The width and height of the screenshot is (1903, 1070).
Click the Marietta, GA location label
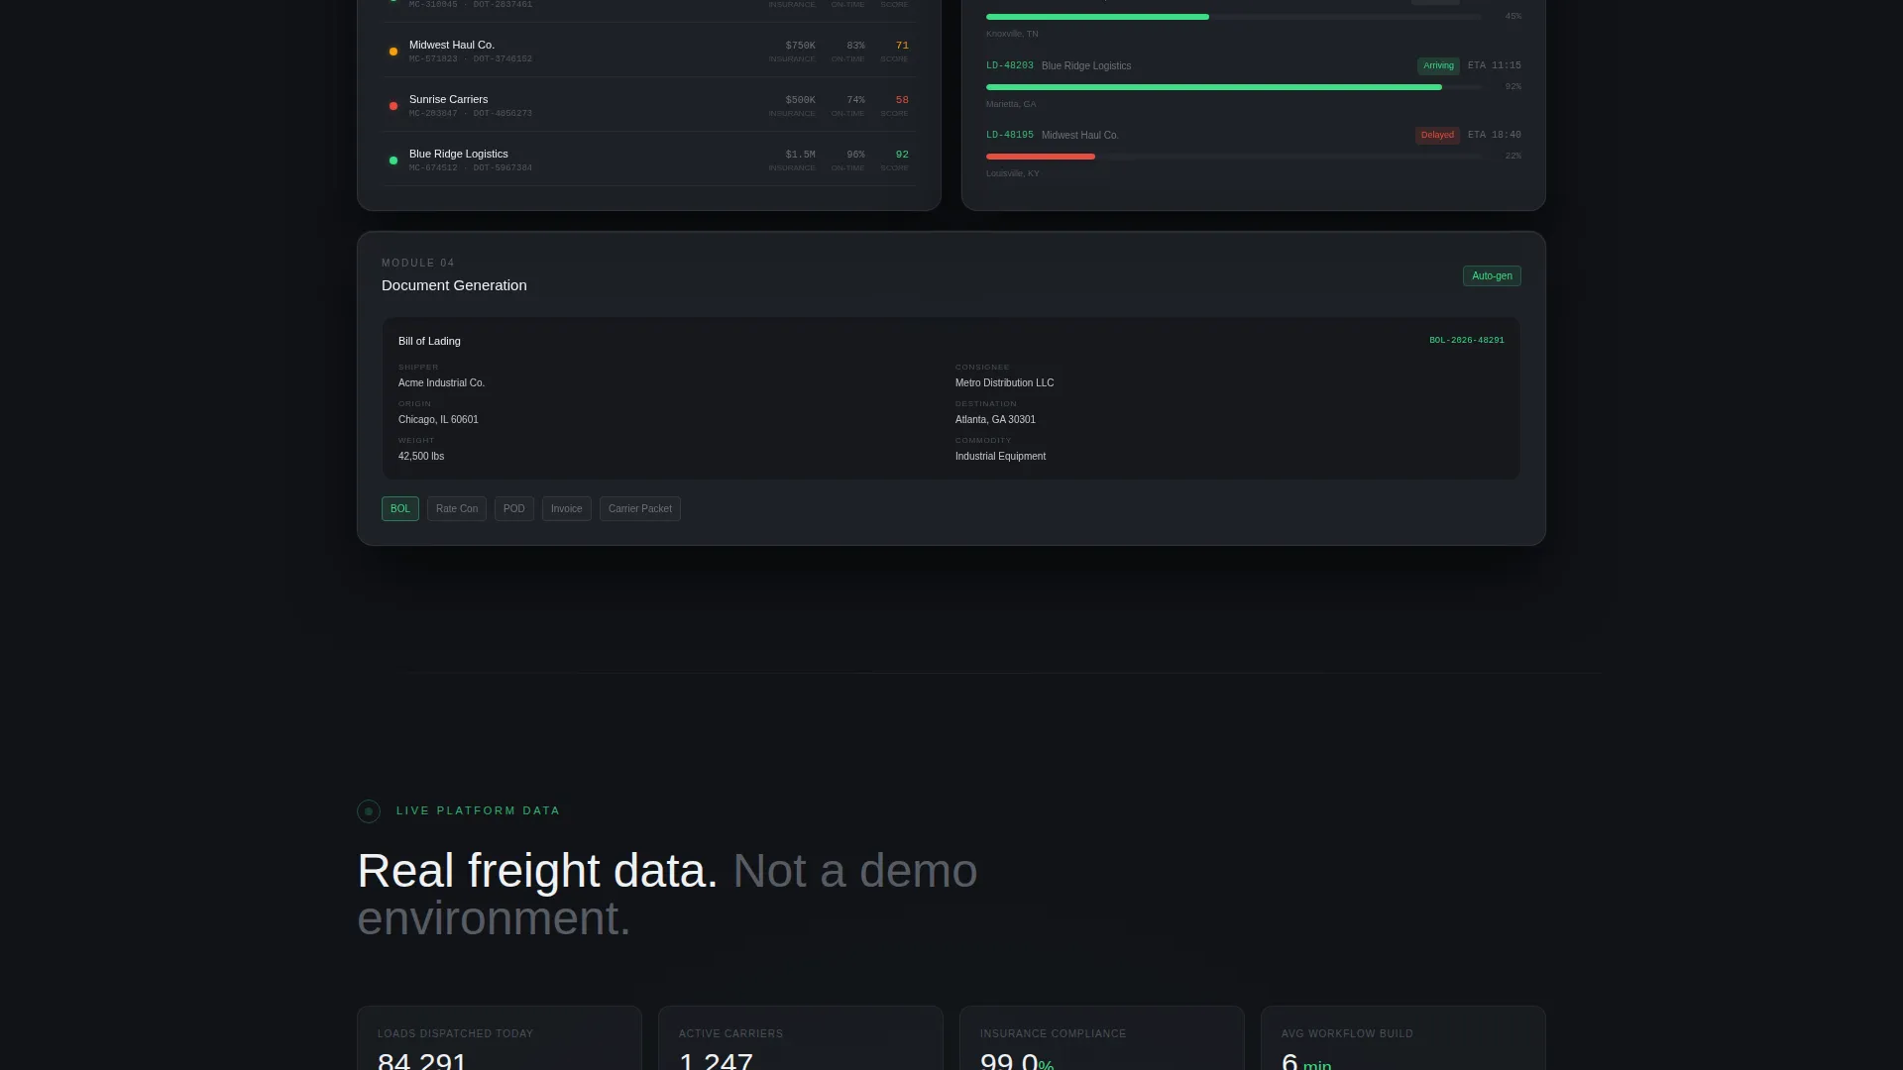click(x=1011, y=104)
